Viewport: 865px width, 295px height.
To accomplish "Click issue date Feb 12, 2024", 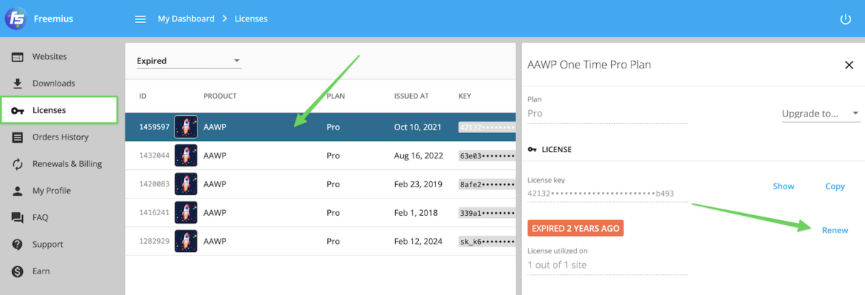I will (x=417, y=242).
